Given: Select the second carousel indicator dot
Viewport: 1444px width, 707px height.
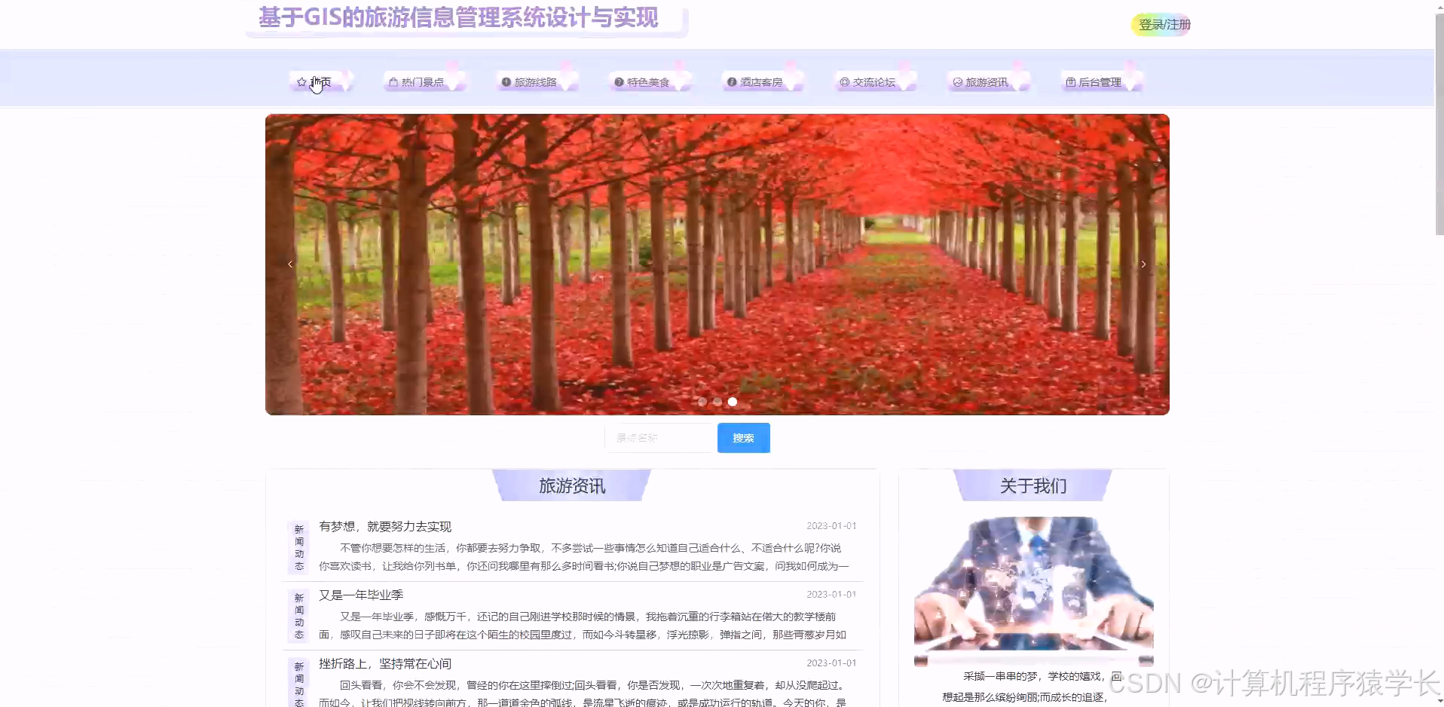Looking at the screenshot, I should pos(717,401).
